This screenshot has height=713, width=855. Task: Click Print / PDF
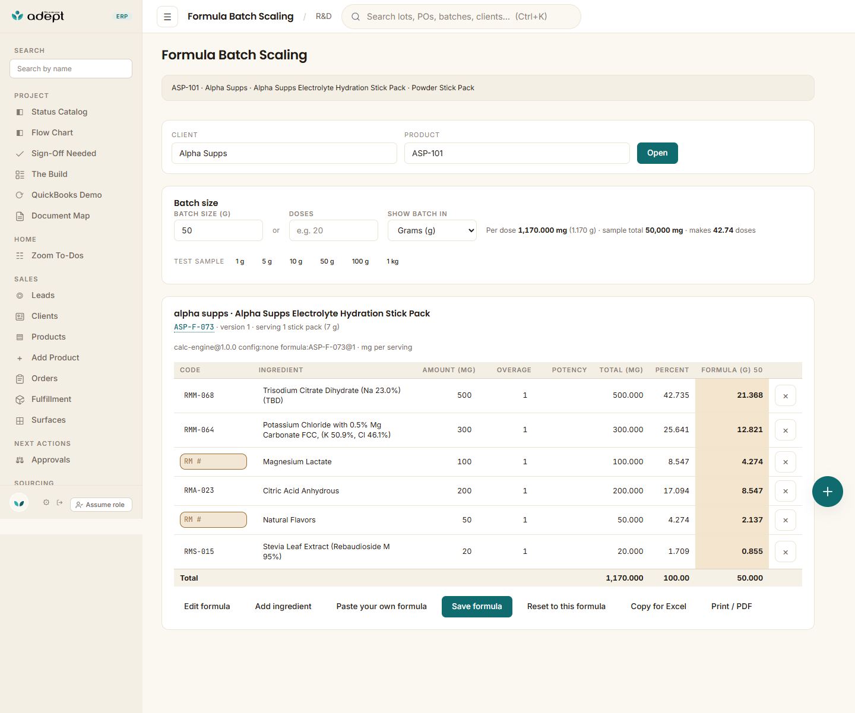tap(731, 607)
